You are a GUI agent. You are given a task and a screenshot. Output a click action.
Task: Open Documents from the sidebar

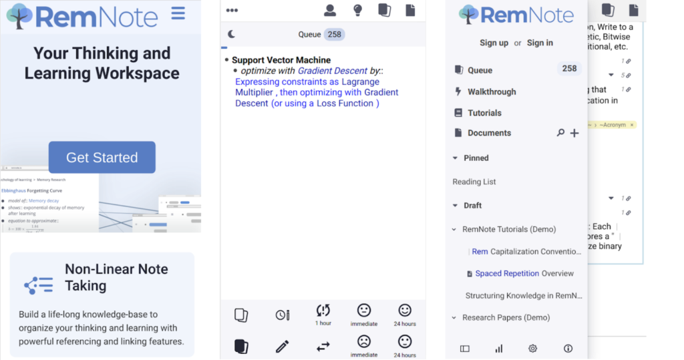(489, 133)
